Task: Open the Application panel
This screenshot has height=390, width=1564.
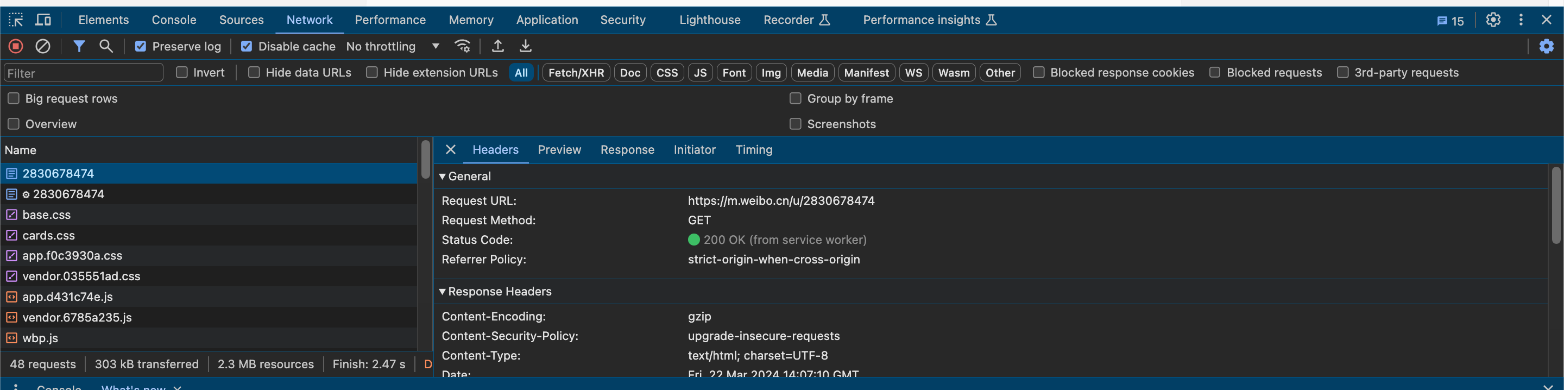Action: [547, 20]
